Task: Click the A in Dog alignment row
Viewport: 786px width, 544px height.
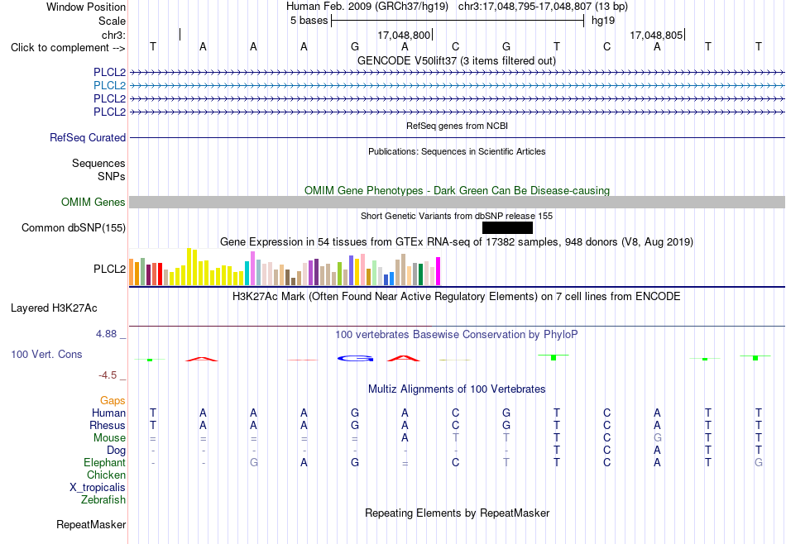Action: [657, 451]
